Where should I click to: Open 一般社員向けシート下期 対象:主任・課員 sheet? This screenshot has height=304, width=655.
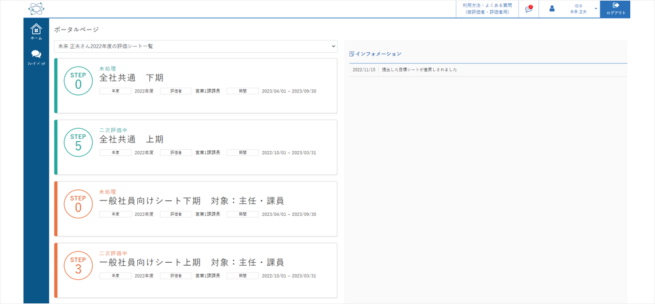tap(192, 201)
